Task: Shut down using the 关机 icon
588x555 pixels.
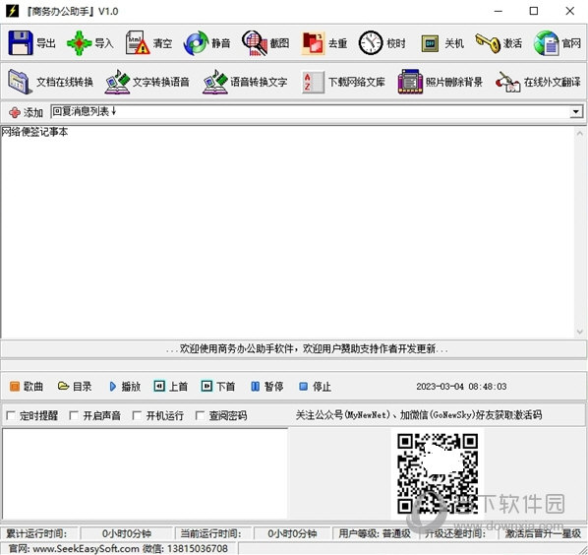Action: (430, 43)
